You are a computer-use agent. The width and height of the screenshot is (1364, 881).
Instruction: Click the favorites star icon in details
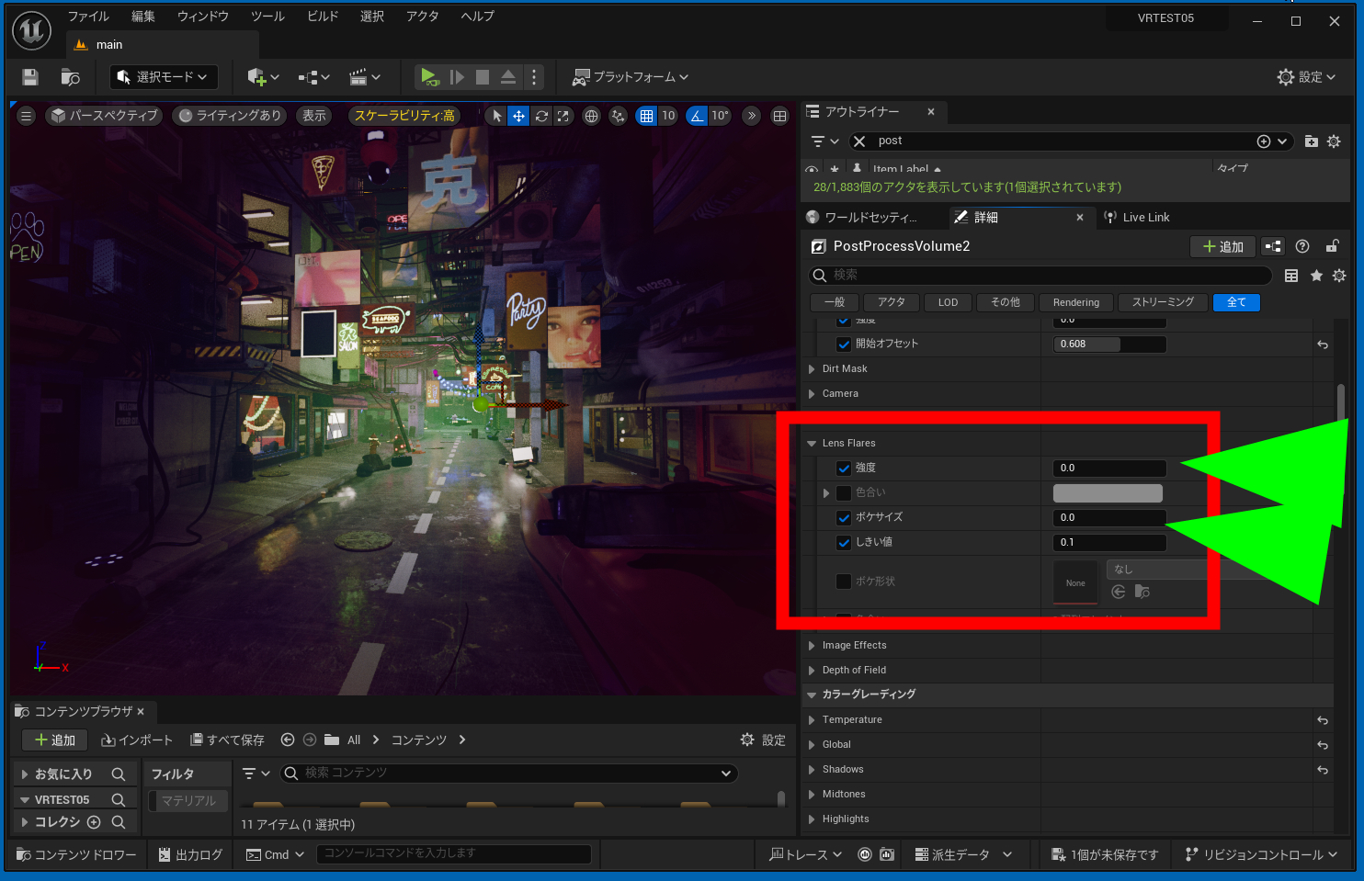1316,276
